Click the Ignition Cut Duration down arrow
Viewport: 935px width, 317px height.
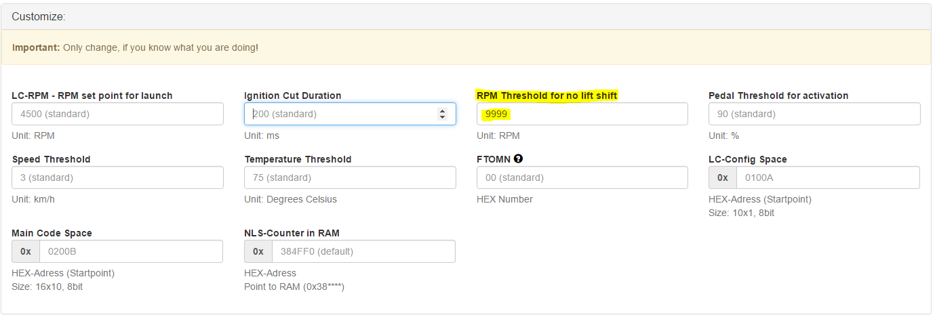443,117
